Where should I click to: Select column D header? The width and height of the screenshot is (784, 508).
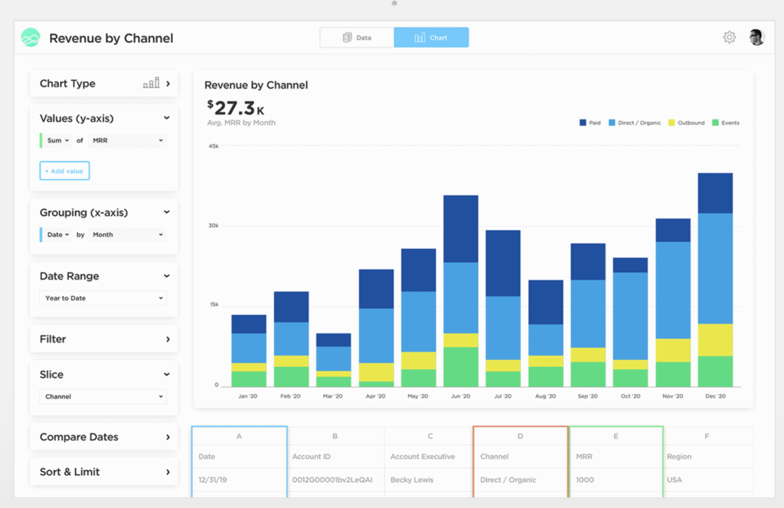click(520, 437)
